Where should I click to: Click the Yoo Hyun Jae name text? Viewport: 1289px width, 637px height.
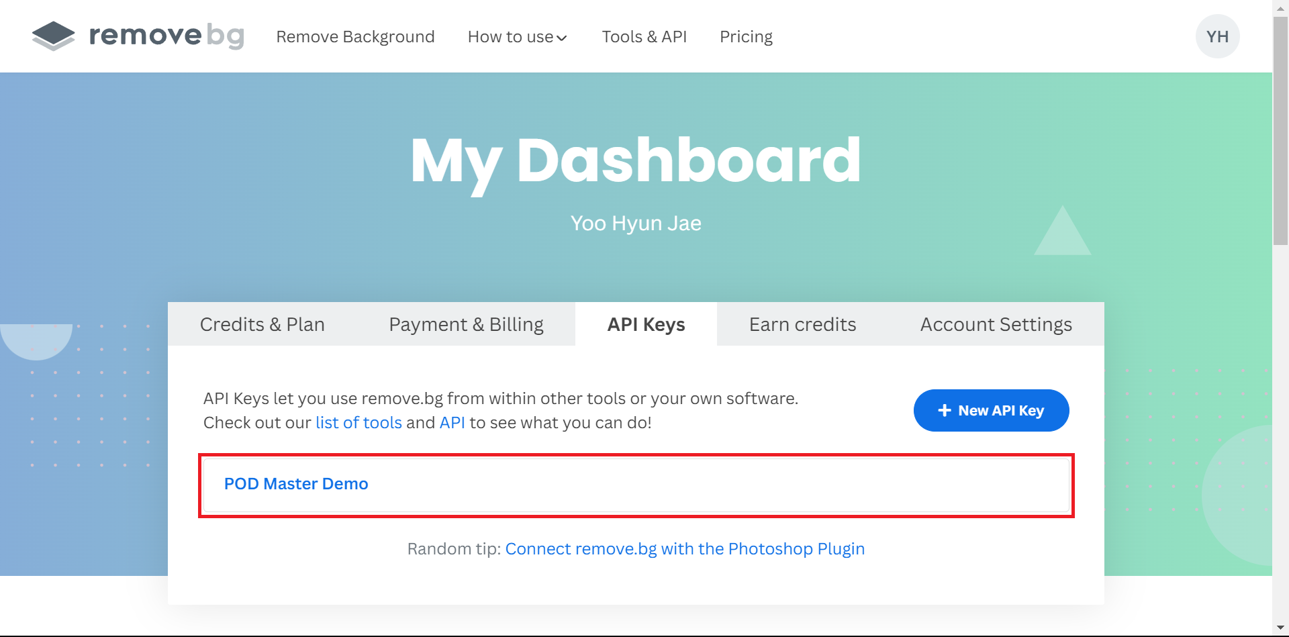(x=636, y=224)
